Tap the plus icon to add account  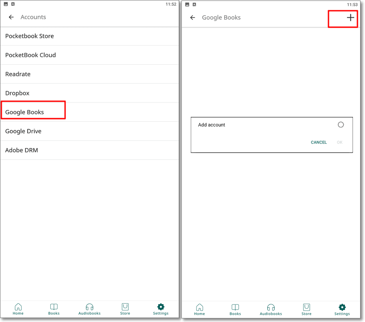350,17
